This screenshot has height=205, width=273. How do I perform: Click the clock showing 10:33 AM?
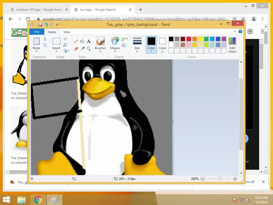(261, 198)
